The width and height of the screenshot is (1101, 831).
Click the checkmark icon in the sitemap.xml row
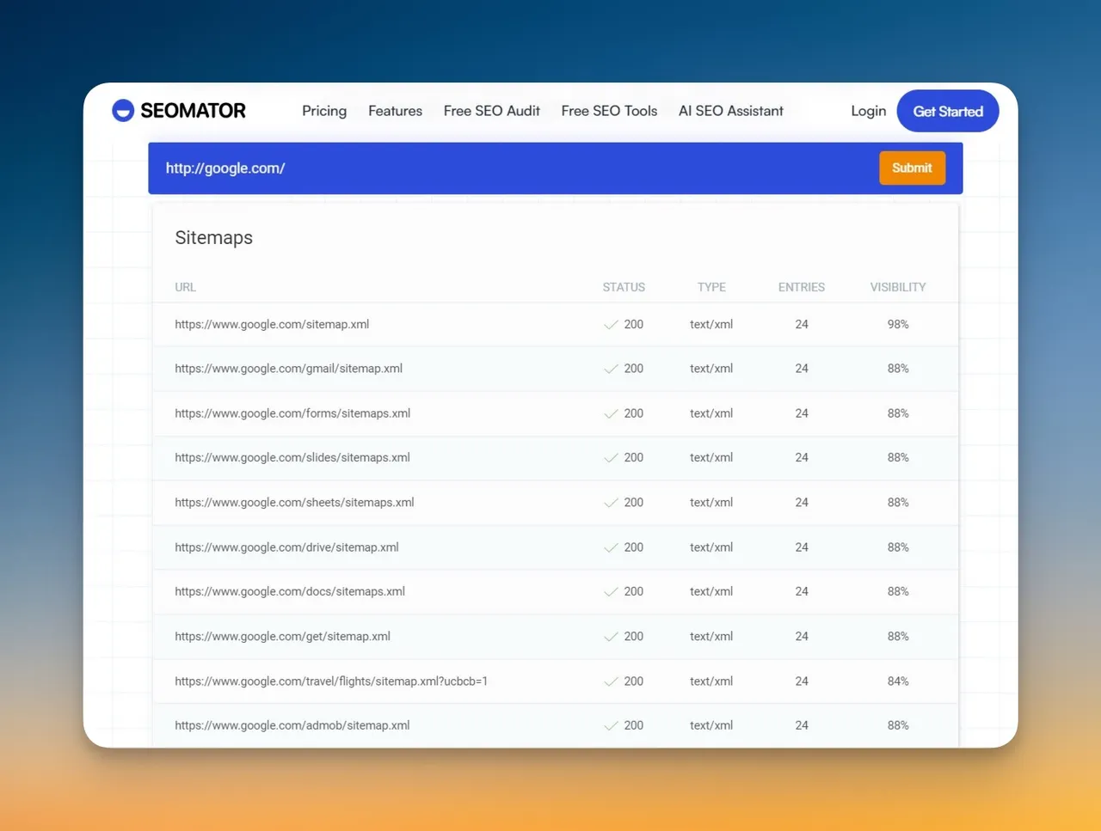click(611, 325)
